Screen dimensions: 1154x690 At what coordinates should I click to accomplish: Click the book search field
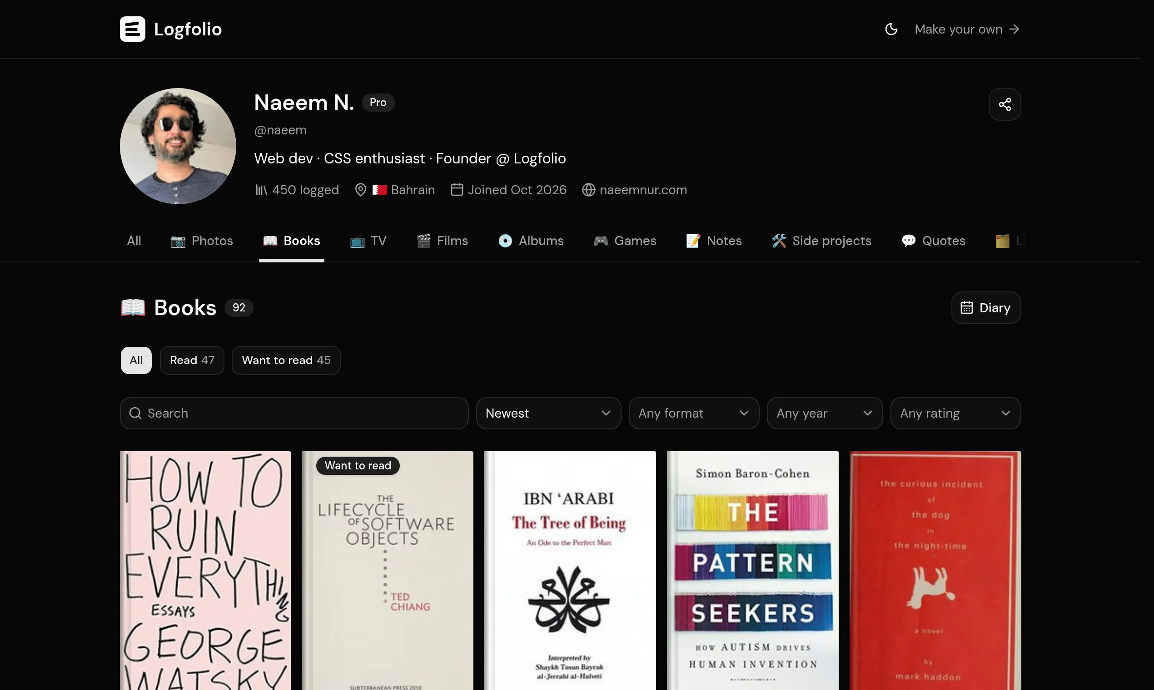tap(294, 413)
